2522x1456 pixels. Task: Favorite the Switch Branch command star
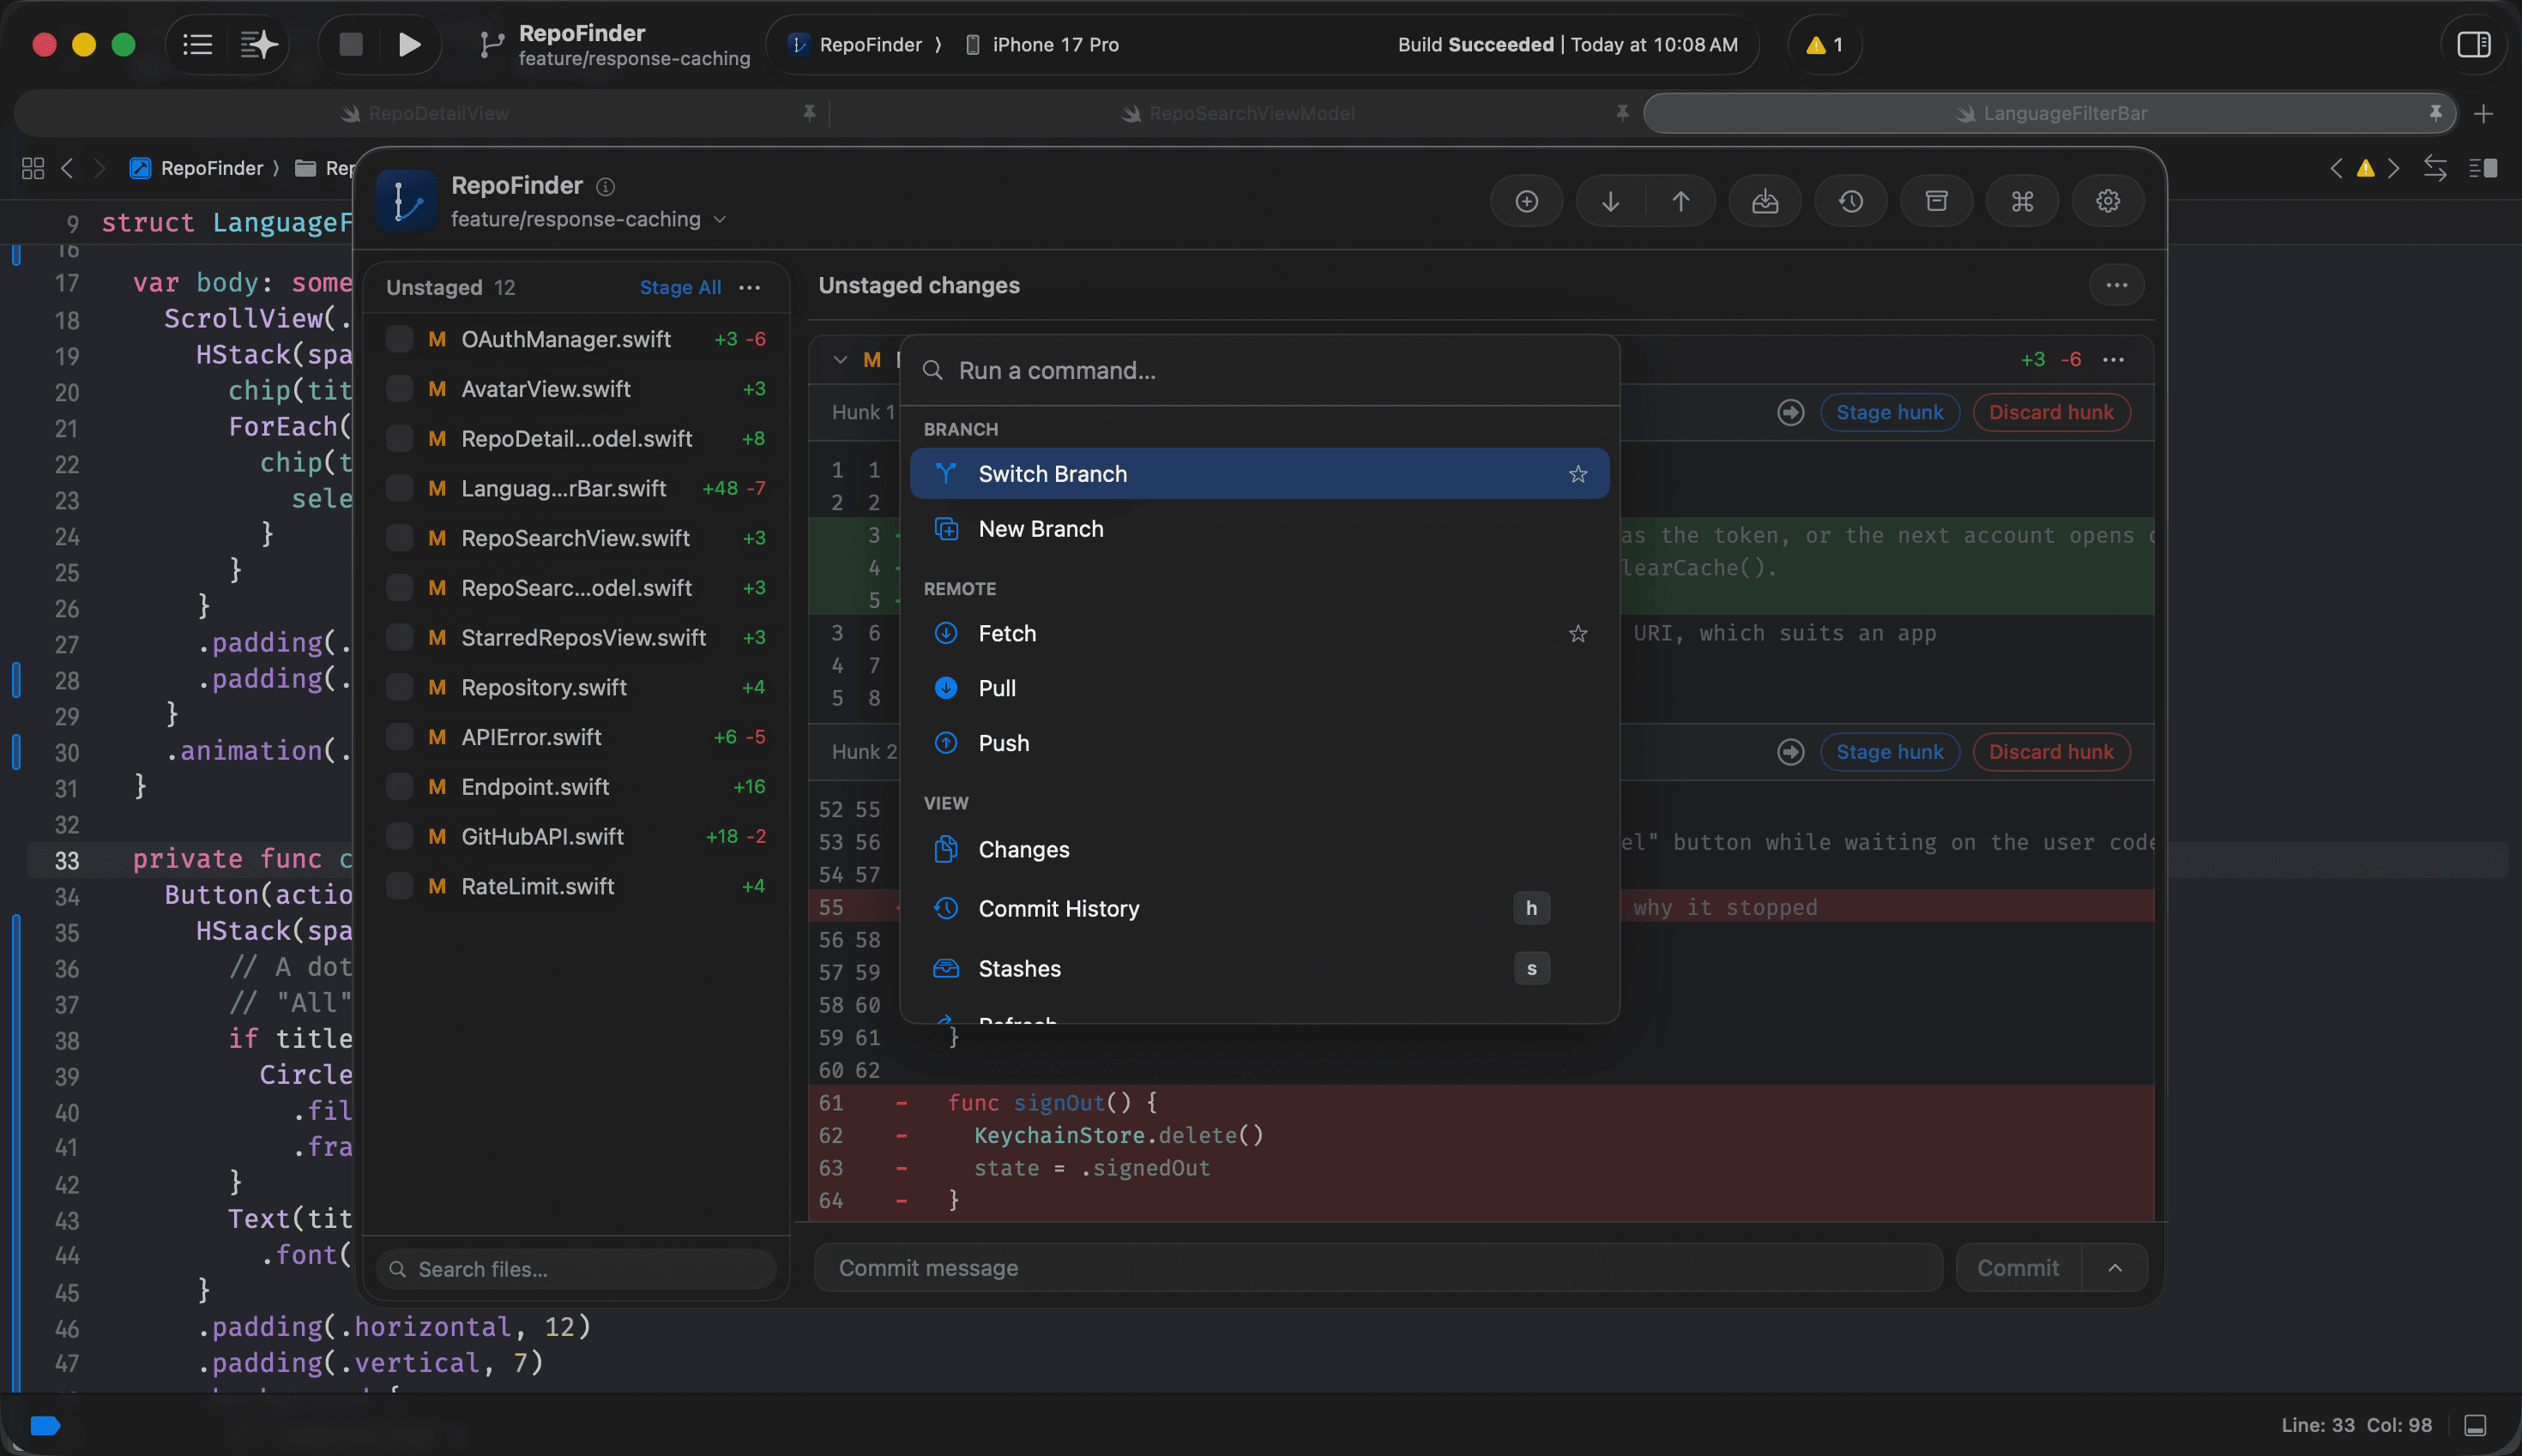click(1578, 474)
